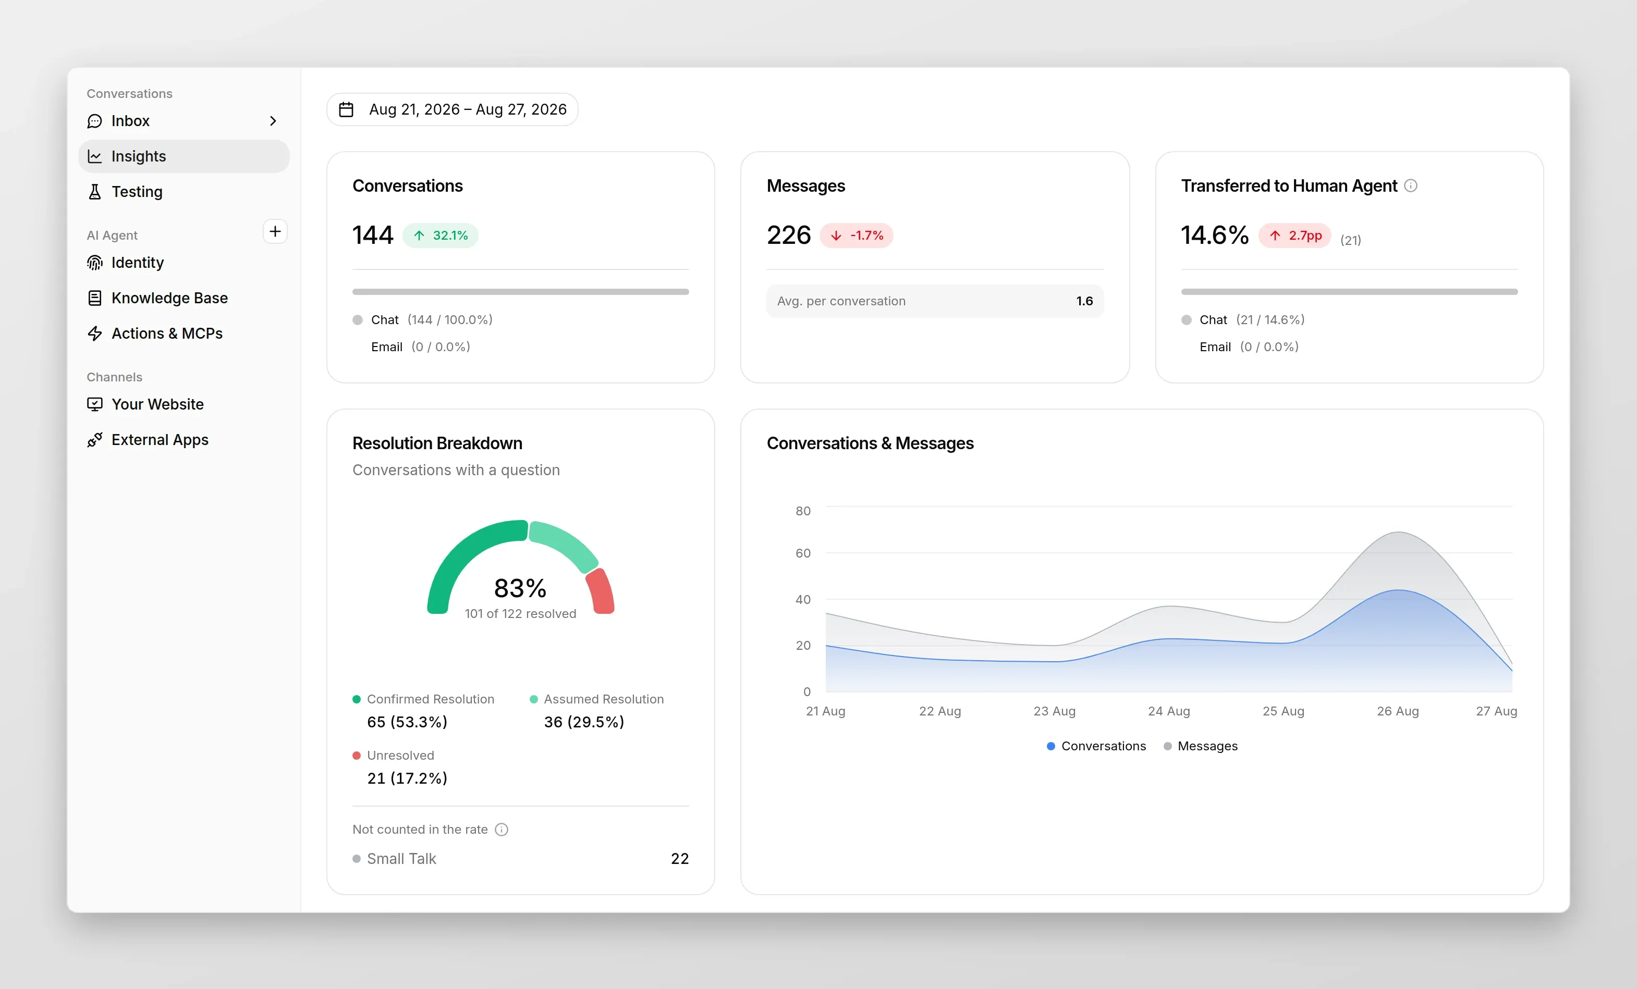Open the Inbox chat bubble icon

[x=95, y=121]
